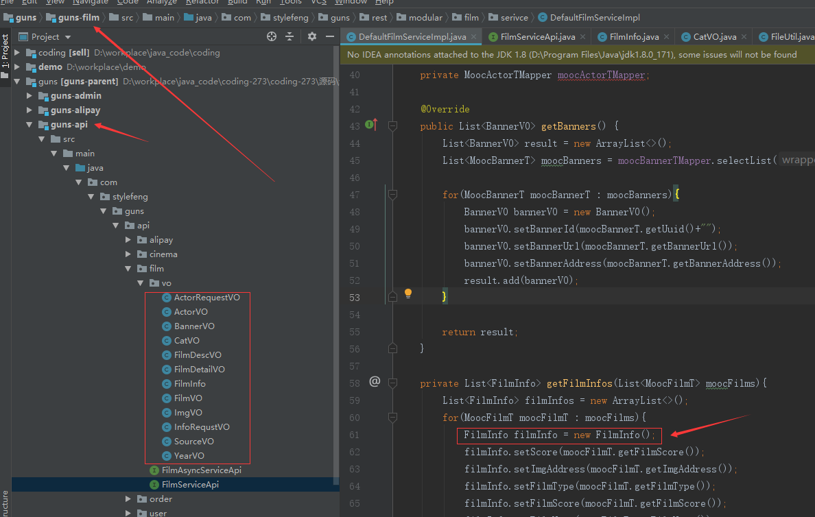Open the Project panel settings gear
Screen dimensions: 815x517
pyautogui.click(x=312, y=36)
